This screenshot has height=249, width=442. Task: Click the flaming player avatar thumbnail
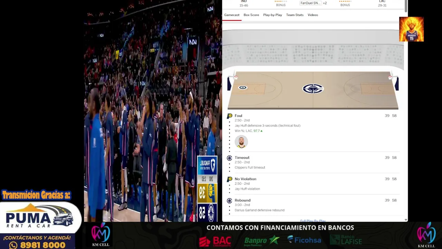pyautogui.click(x=411, y=29)
